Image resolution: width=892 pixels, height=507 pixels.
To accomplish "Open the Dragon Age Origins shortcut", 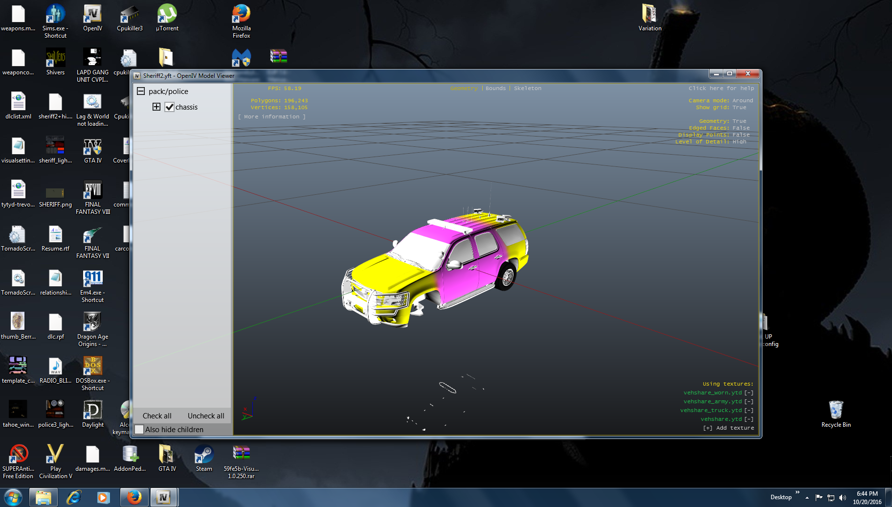I will click(92, 329).
